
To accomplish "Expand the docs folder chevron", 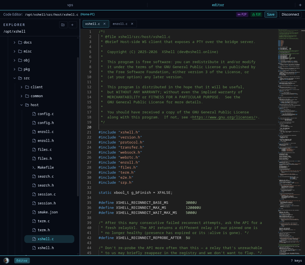I will pos(15,42).
